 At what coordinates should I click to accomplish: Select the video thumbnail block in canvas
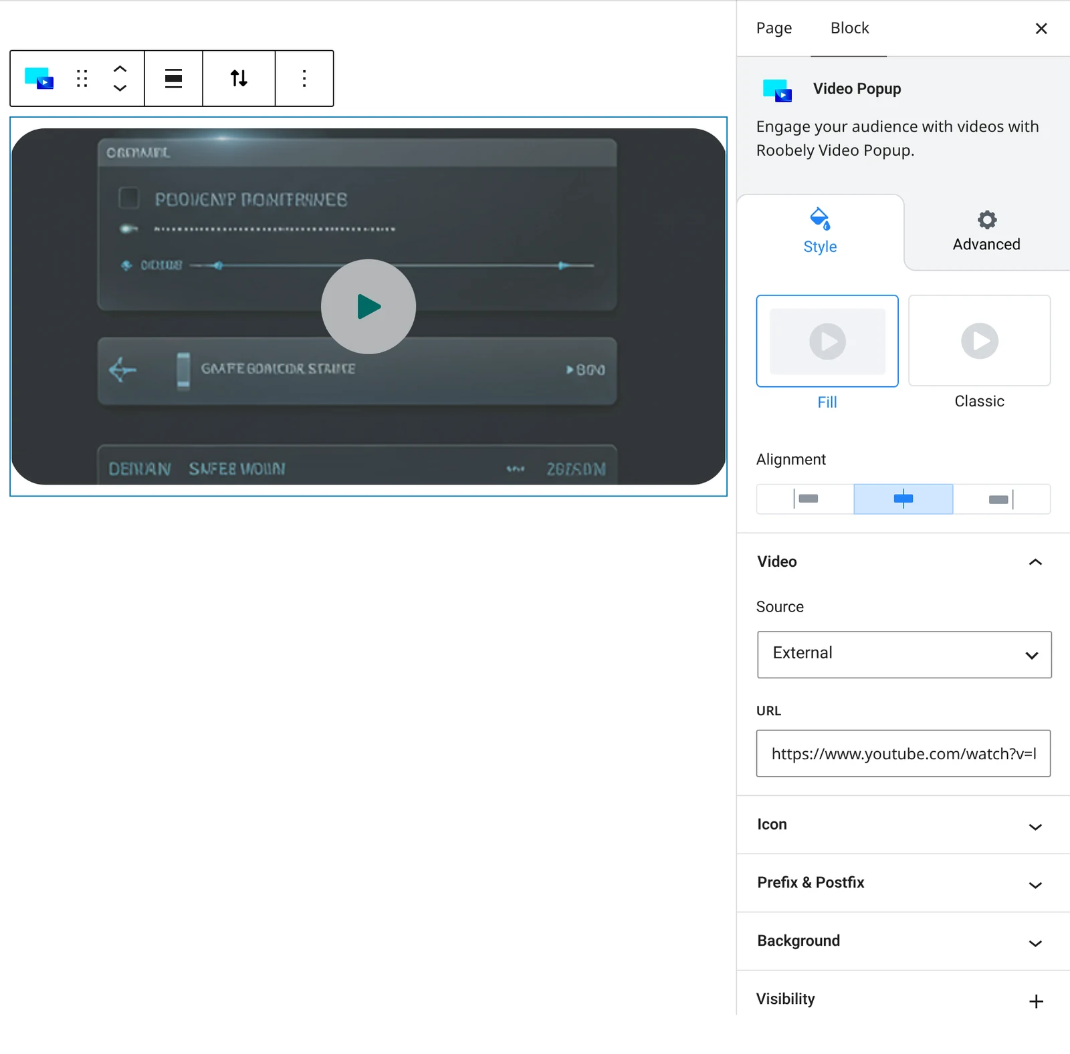point(368,306)
